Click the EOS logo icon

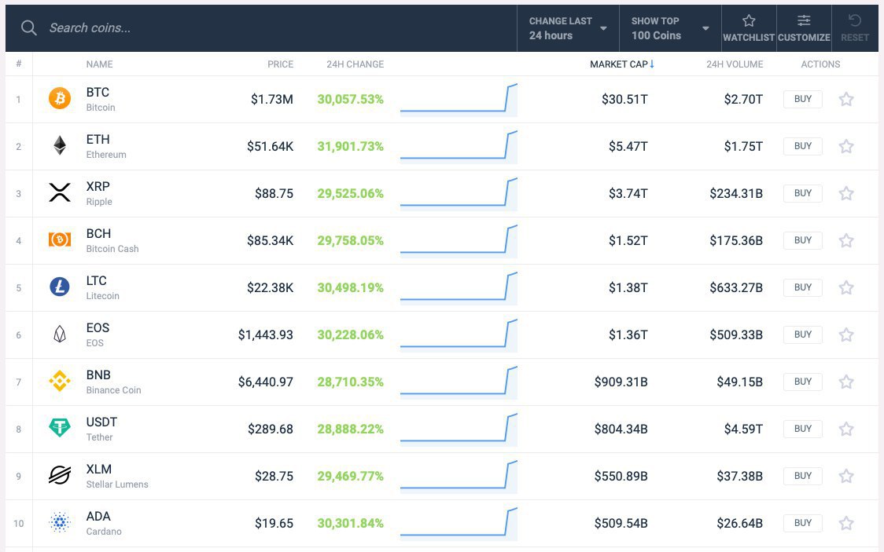click(60, 334)
